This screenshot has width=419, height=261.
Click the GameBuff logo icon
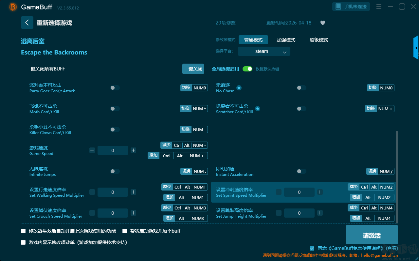click(13, 7)
